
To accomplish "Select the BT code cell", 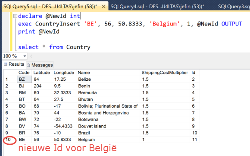I will tap(25, 99).
